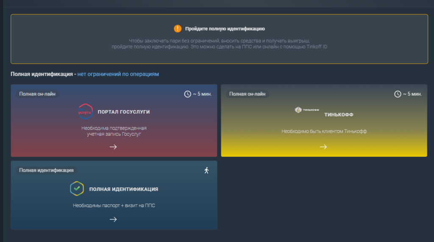Click the clock icon on Gosuslugi card
The width and height of the screenshot is (434, 242).
(188, 94)
